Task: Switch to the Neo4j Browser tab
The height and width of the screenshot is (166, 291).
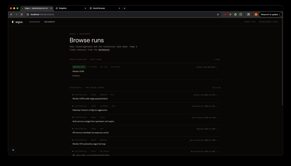Action: pyautogui.click(x=105, y=8)
